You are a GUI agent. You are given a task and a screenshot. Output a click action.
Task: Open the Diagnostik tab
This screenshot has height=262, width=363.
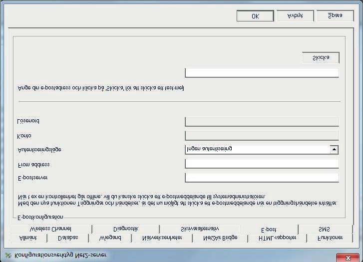pos(126,229)
